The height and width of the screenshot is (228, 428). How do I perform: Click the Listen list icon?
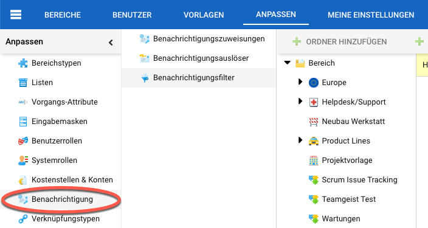[23, 83]
